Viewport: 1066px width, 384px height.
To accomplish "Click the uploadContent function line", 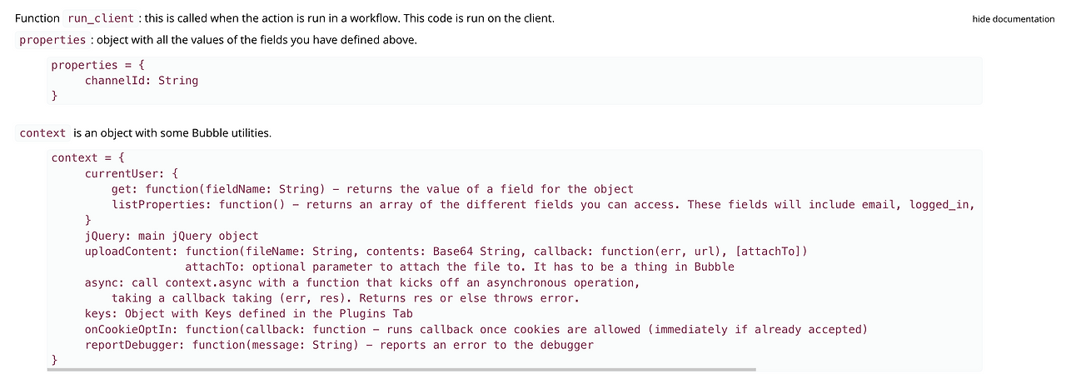I will click(446, 251).
